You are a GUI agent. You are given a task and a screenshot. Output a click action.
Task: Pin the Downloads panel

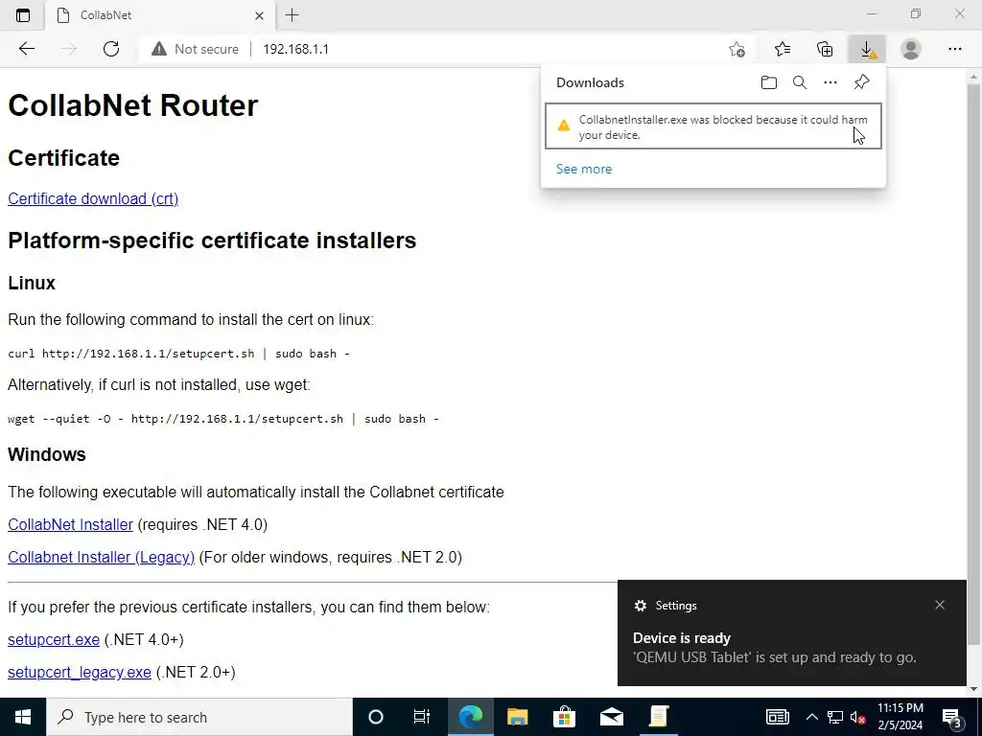tap(862, 82)
